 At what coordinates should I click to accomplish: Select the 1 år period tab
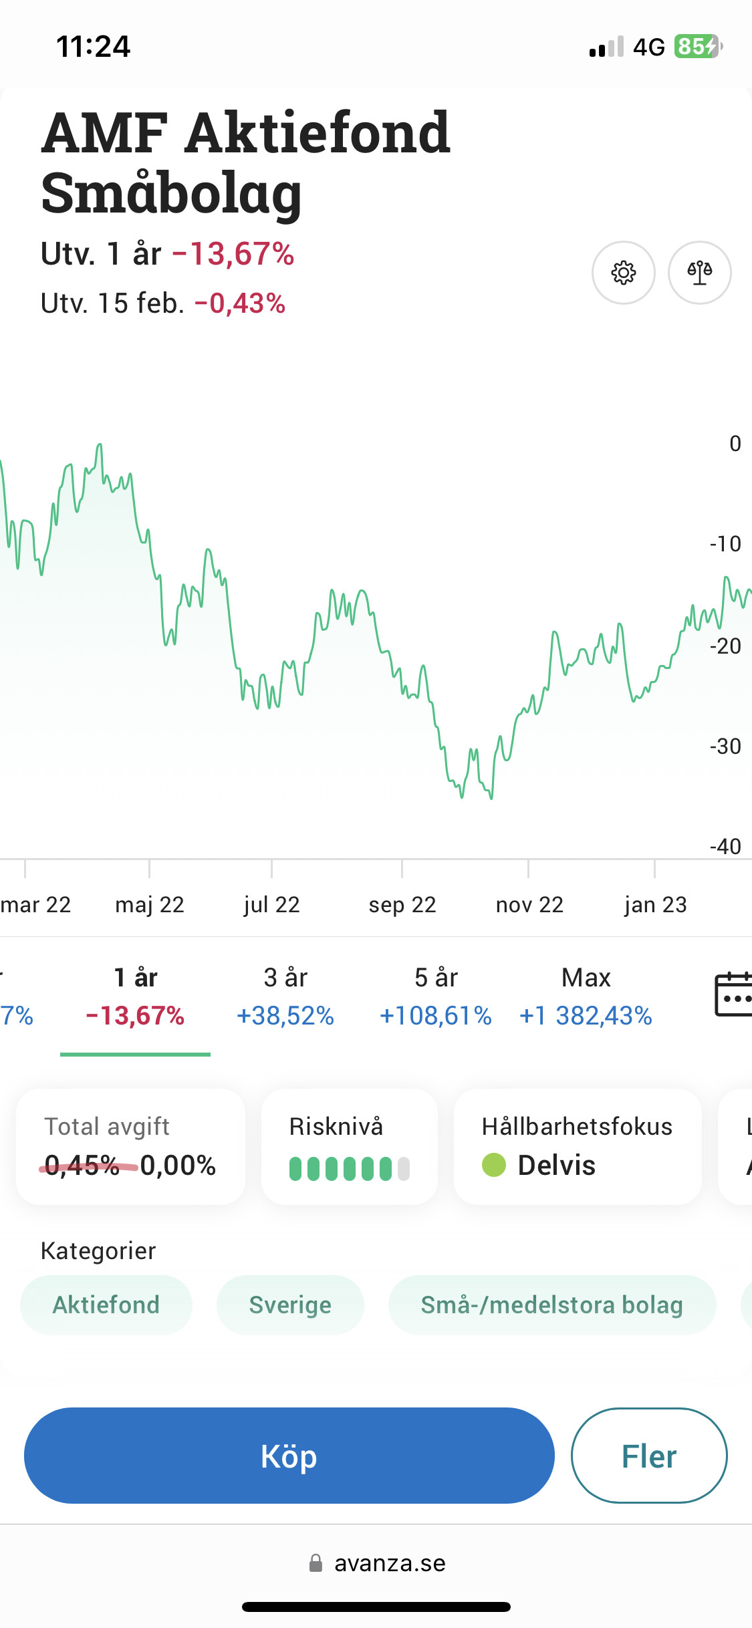[135, 996]
